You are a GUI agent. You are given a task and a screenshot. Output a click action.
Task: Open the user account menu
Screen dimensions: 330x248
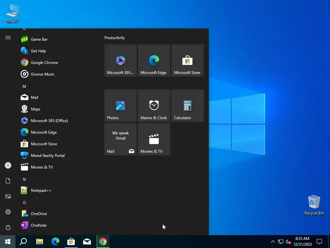[x=8, y=165]
